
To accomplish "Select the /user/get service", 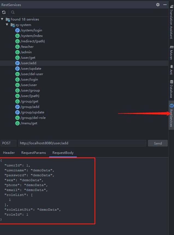I will coord(28,58).
